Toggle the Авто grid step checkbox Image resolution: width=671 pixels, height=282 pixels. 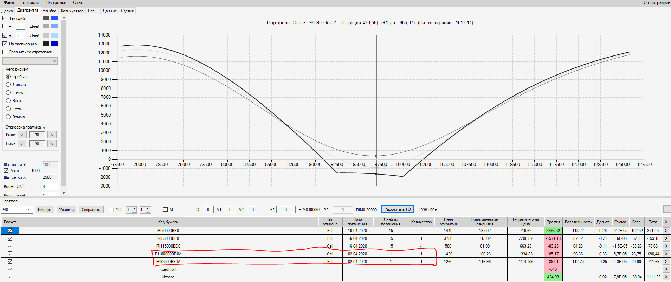pos(6,171)
